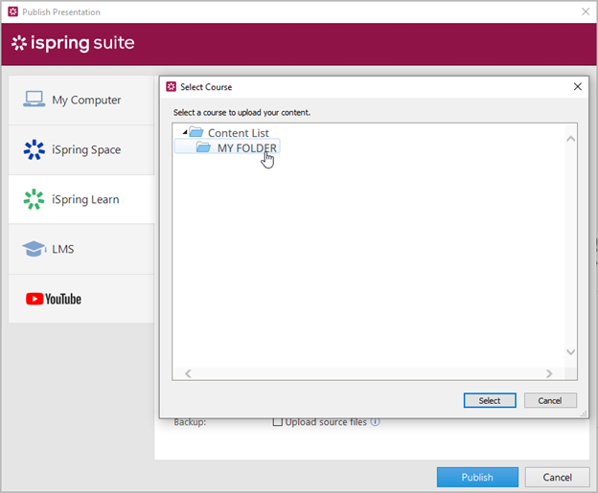
Task: Close the Publish Presentation window
Action: 586,11
